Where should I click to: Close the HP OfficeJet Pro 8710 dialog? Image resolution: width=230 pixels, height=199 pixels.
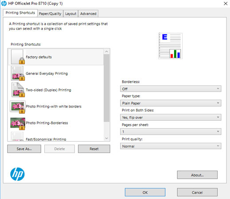[226, 4]
